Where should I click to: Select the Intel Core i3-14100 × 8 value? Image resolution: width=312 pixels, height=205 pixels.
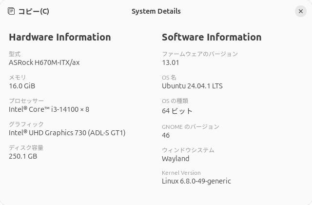(x=49, y=109)
